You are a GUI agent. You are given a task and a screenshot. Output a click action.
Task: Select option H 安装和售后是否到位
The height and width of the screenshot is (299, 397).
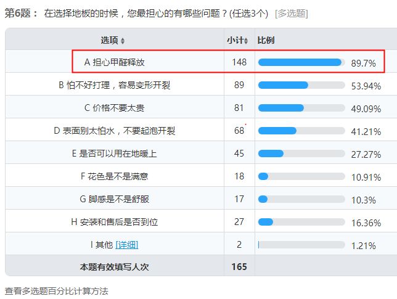115,222
